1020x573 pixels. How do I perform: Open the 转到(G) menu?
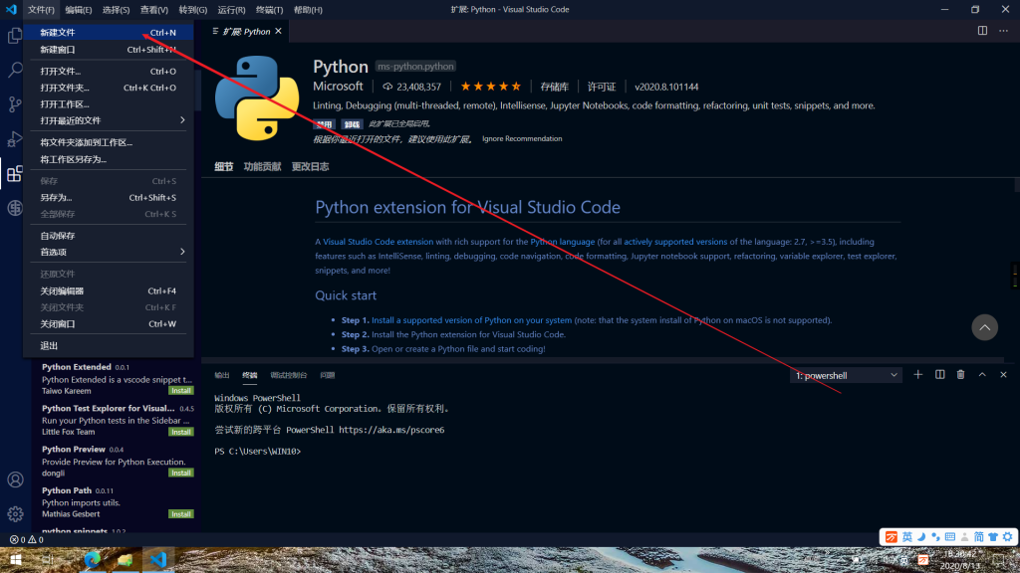pos(192,10)
